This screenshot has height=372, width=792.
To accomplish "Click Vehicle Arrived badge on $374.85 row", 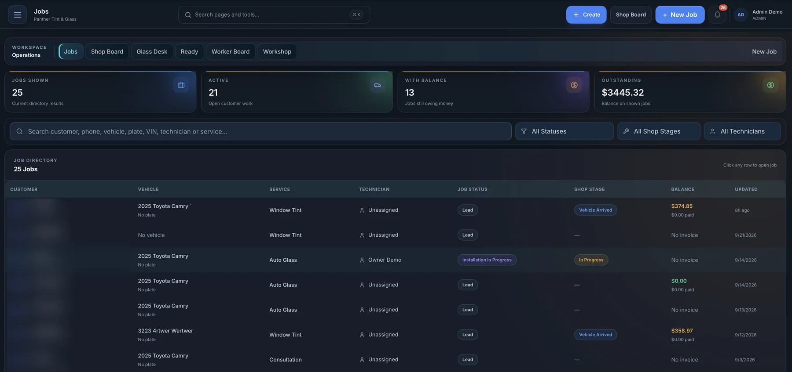I will [x=595, y=210].
